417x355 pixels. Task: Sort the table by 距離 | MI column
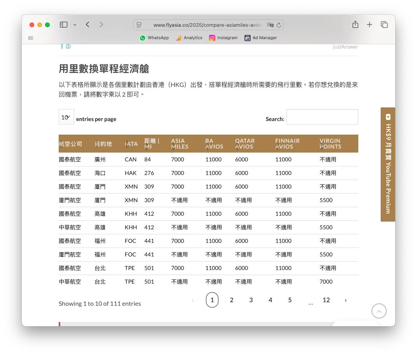(x=151, y=144)
